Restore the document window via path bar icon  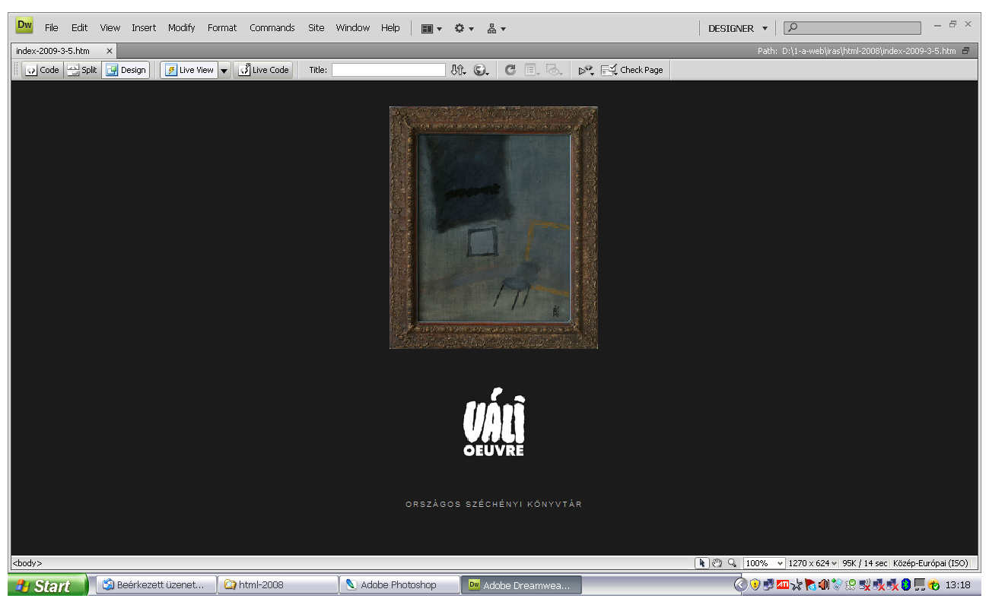coord(965,51)
